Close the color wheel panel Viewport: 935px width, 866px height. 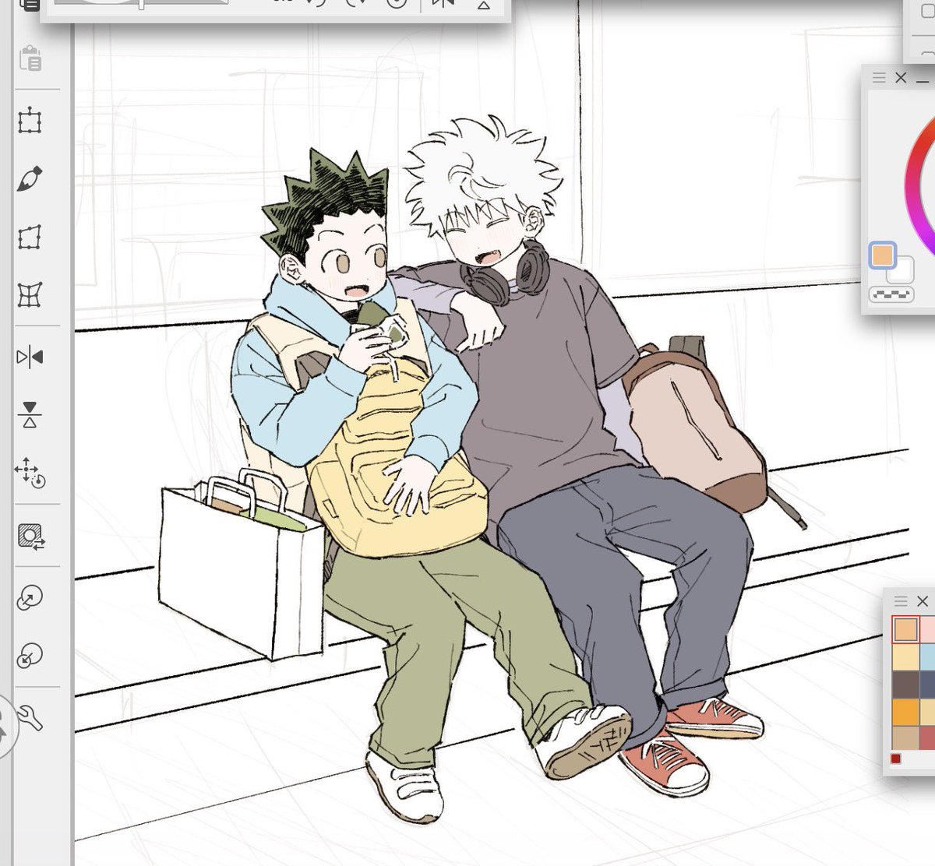pyautogui.click(x=901, y=78)
